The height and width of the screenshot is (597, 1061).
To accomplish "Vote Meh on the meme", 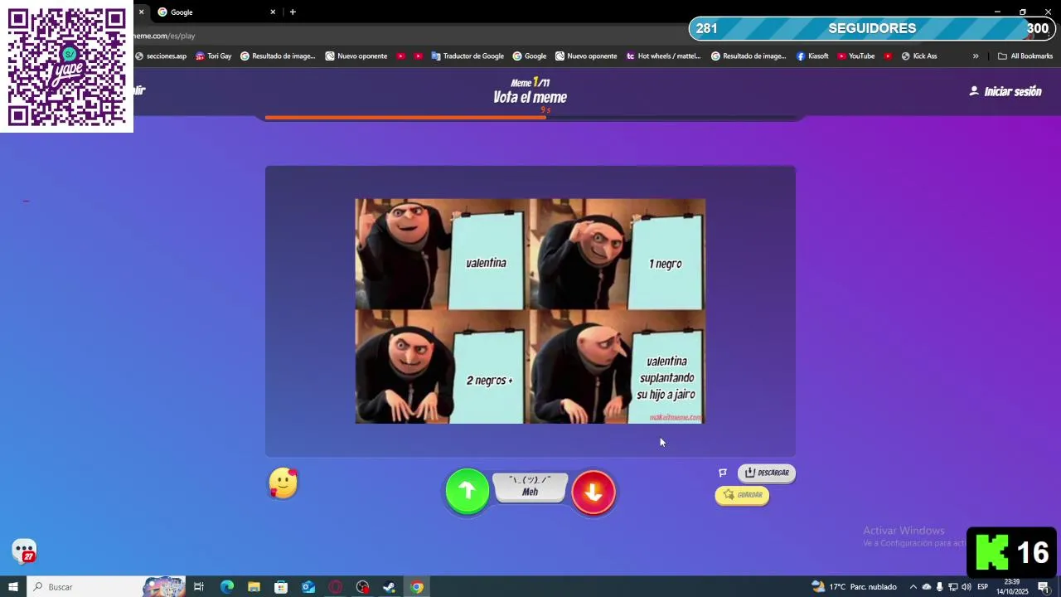I will pyautogui.click(x=530, y=488).
